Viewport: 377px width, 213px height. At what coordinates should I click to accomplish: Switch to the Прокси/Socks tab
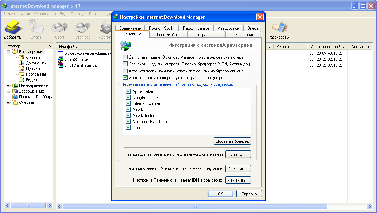pos(162,28)
